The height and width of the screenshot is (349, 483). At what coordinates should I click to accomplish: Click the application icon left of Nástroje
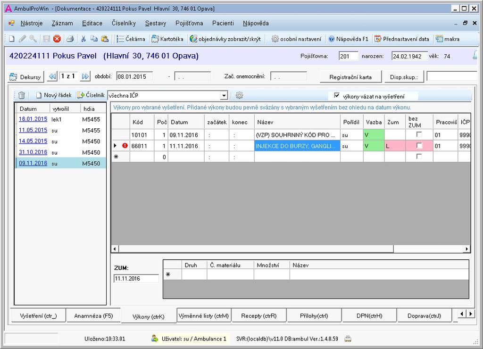pyautogui.click(x=11, y=23)
